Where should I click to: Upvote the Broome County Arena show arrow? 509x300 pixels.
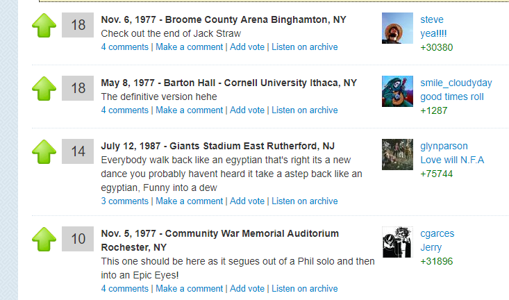coord(44,25)
